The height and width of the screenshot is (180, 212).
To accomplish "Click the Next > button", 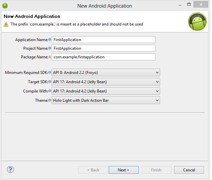I will pos(124,170).
